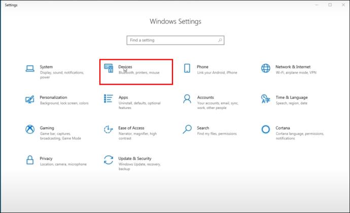Click "Cortana language, permissions, notifications" description
The width and height of the screenshot is (350, 213).
point(300,136)
